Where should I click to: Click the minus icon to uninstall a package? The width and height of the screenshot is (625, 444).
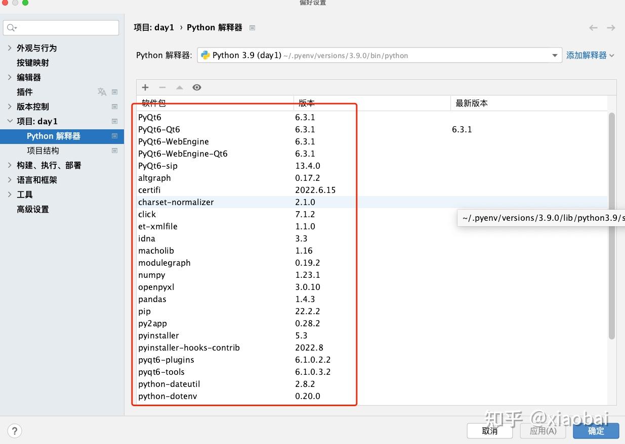[x=162, y=87]
